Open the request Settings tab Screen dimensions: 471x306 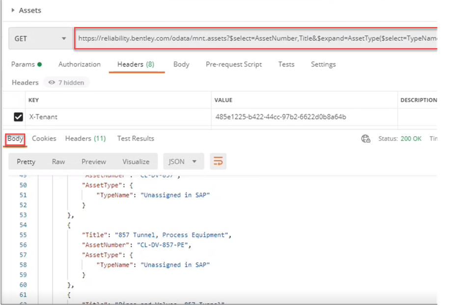point(323,64)
